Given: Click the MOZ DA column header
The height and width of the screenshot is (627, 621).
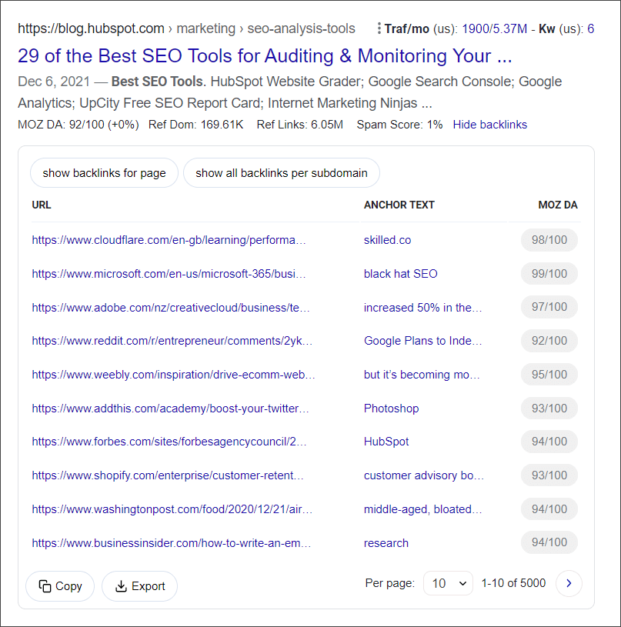Looking at the screenshot, I should point(558,205).
